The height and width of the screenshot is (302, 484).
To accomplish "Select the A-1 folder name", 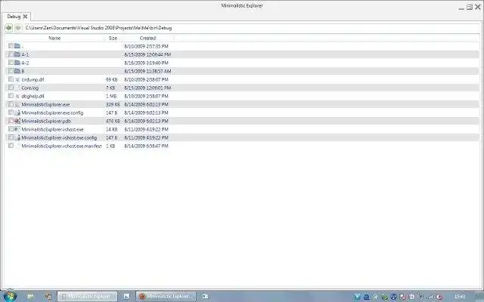I will 25,54.
